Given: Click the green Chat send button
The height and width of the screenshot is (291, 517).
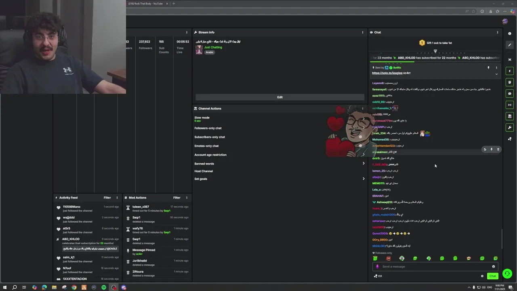Looking at the screenshot, I should point(492,276).
